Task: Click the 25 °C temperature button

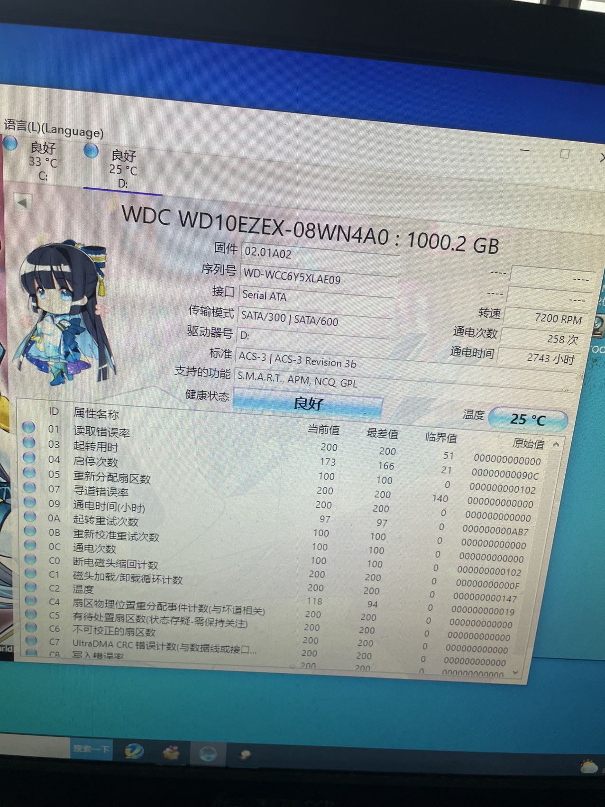Action: click(x=527, y=419)
